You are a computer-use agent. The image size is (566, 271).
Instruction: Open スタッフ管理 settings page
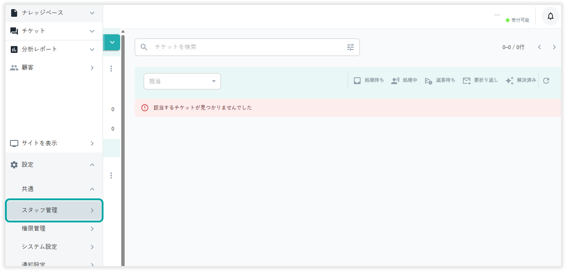(54, 210)
